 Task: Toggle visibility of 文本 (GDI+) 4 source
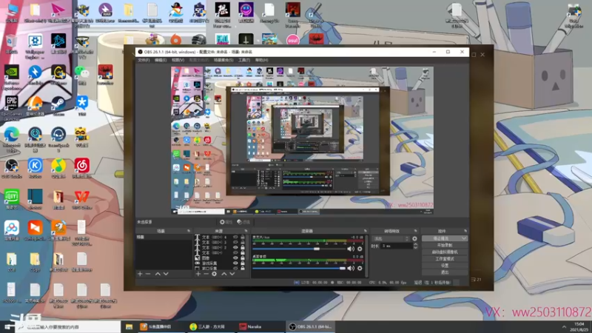tap(235, 237)
